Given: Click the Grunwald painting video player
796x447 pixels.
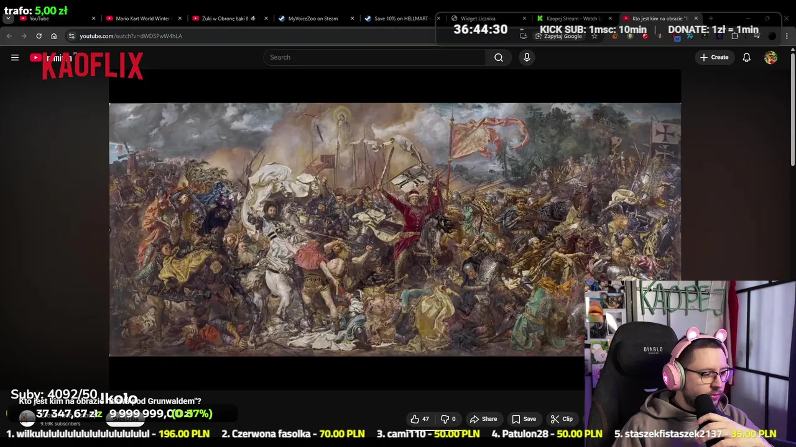Looking at the screenshot, I should point(395,230).
